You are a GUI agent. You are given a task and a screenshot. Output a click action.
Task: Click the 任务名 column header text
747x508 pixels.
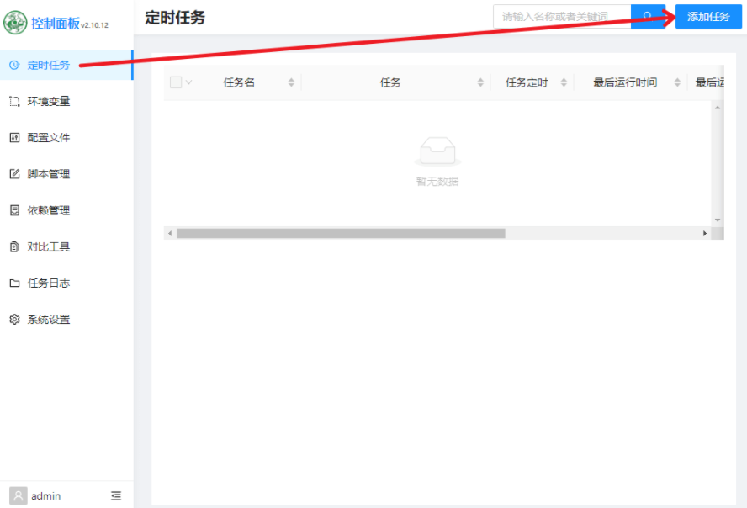(239, 82)
